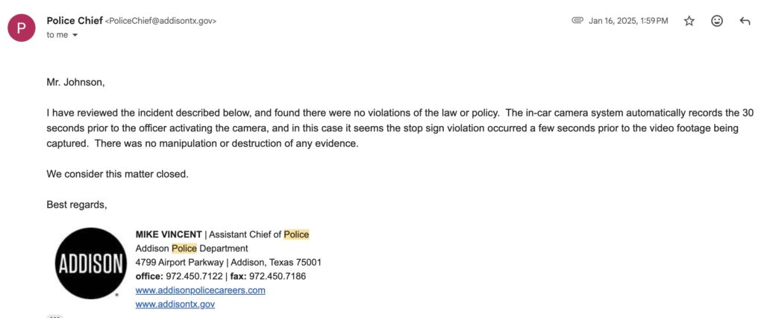Screen dimensions: 764x318
Task: Show trimmed content with the ellipsis button
Action: point(54,317)
